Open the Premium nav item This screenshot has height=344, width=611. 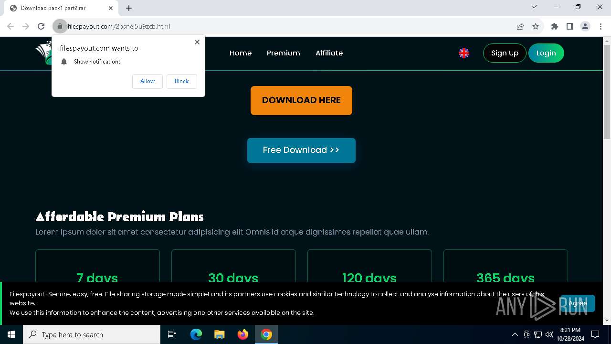(x=284, y=53)
